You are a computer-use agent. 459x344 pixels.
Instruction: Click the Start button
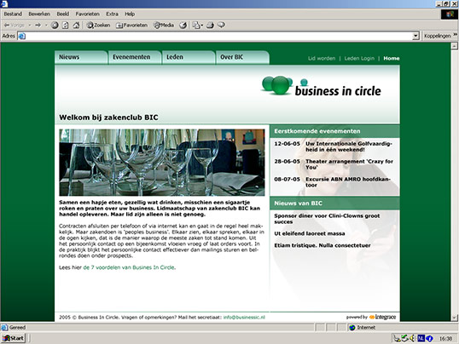(x=14, y=338)
